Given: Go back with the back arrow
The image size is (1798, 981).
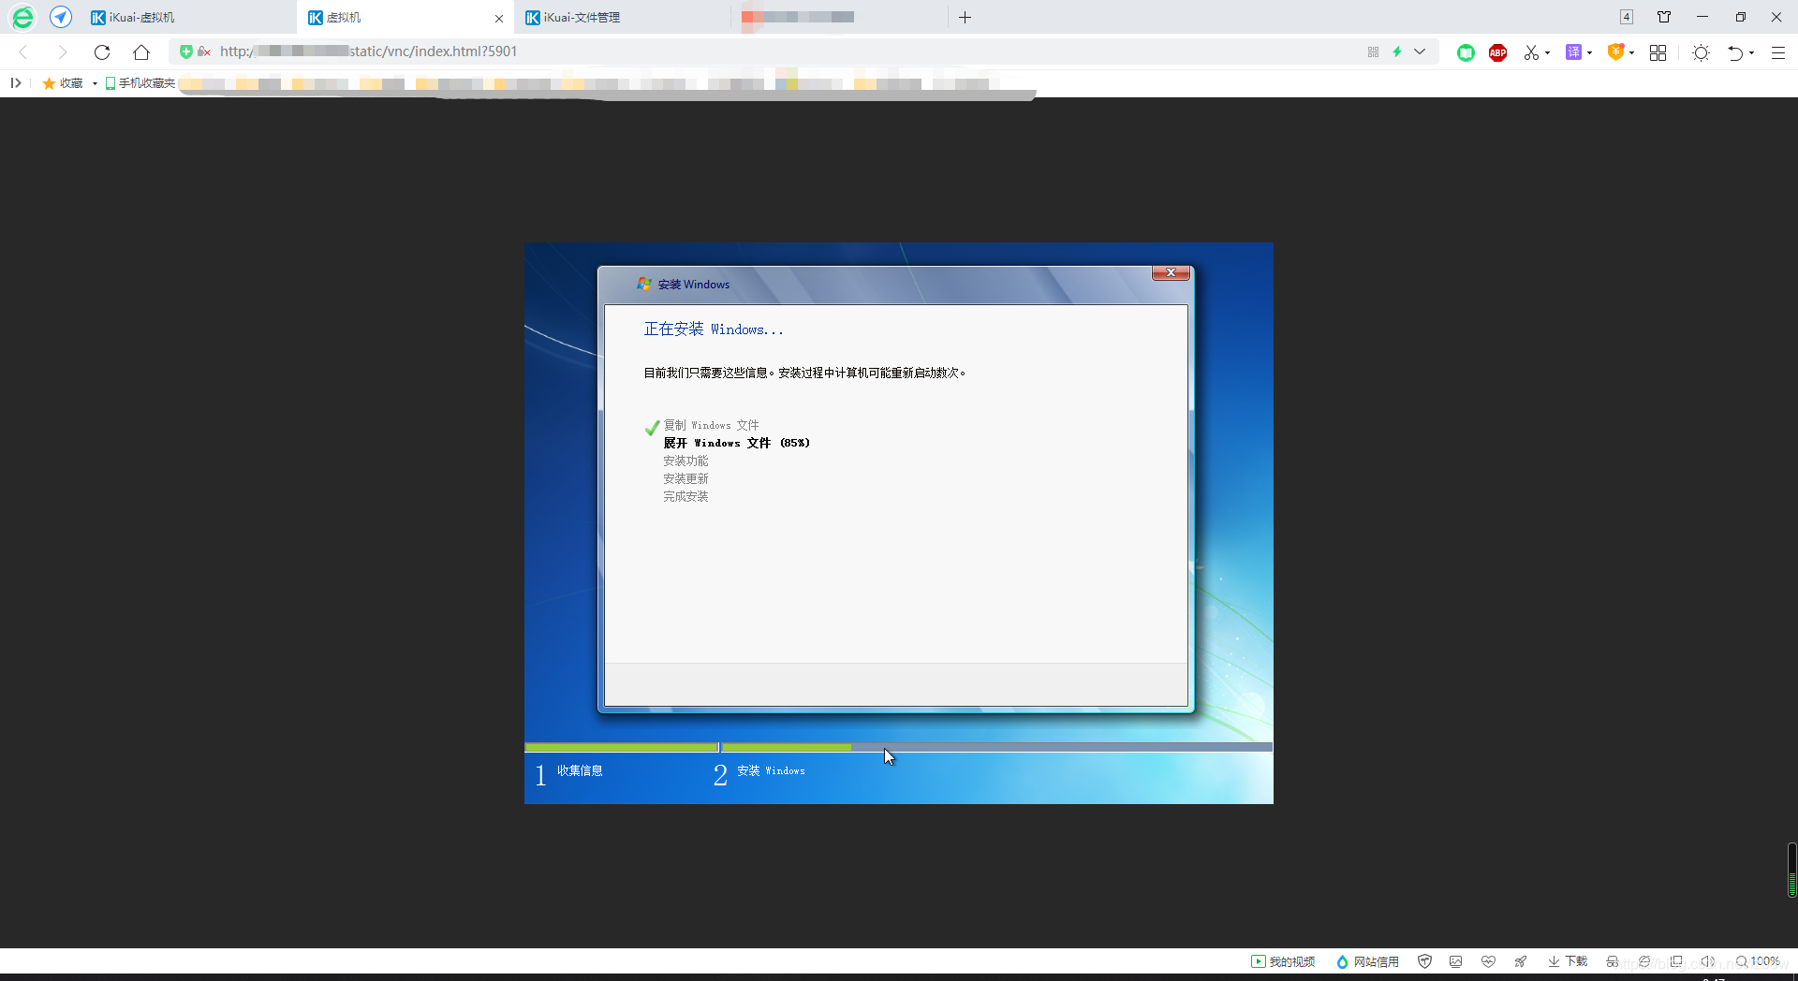Looking at the screenshot, I should [x=23, y=52].
